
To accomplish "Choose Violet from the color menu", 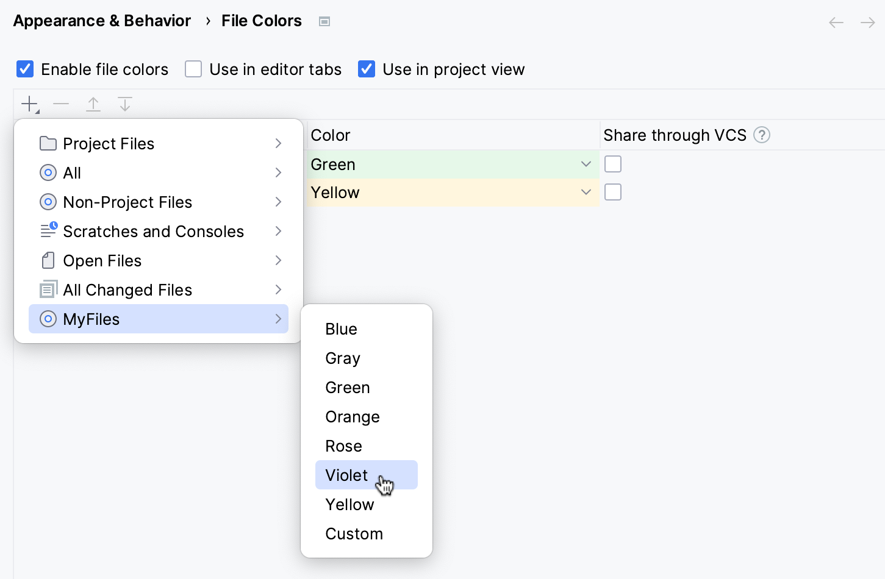I will tap(346, 475).
